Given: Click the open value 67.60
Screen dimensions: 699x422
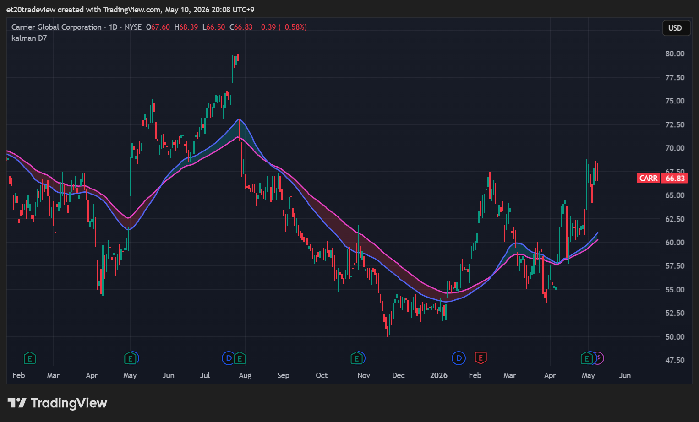Looking at the screenshot, I should 160,27.
